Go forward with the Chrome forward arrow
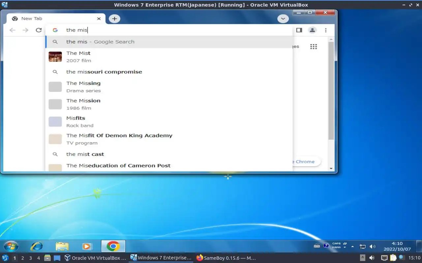 [25, 30]
